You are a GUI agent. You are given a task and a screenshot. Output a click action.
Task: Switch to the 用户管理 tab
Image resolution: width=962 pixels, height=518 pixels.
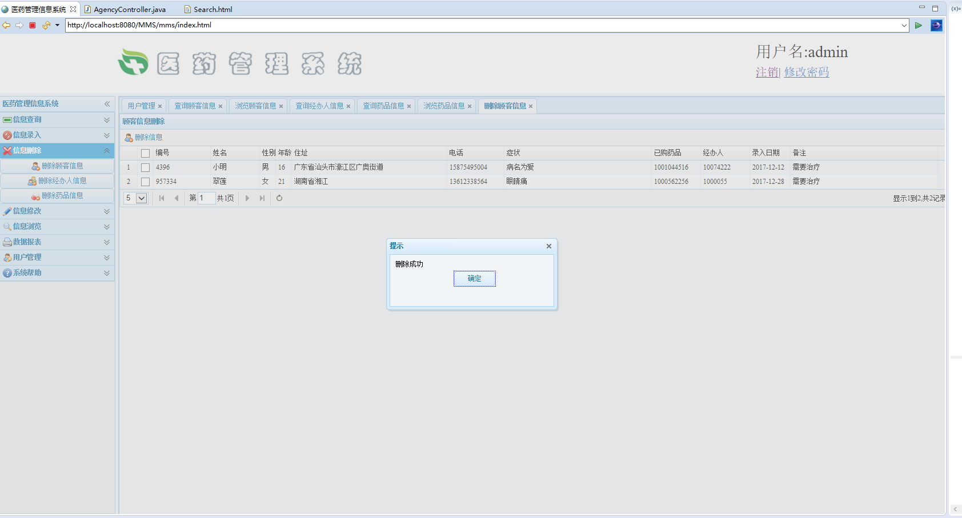pyautogui.click(x=141, y=106)
